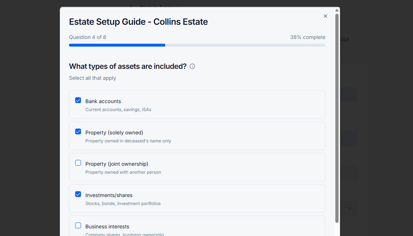This screenshot has height=236, width=413.
Task: Click the Question 4 of 8 label
Action: click(88, 37)
